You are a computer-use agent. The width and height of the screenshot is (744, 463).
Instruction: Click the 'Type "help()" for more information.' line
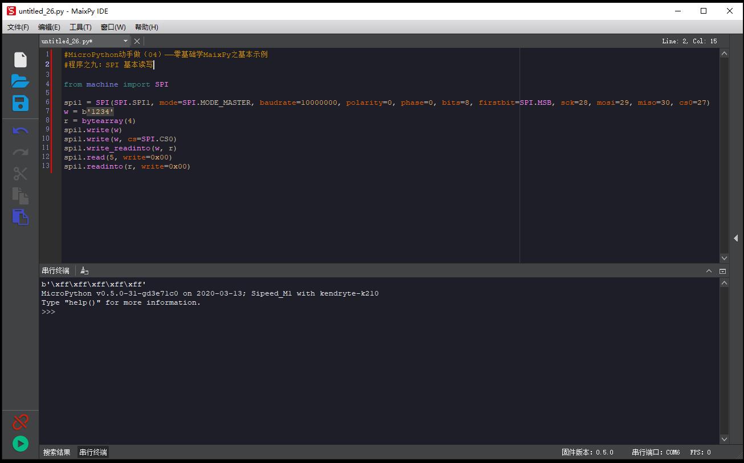(x=121, y=302)
